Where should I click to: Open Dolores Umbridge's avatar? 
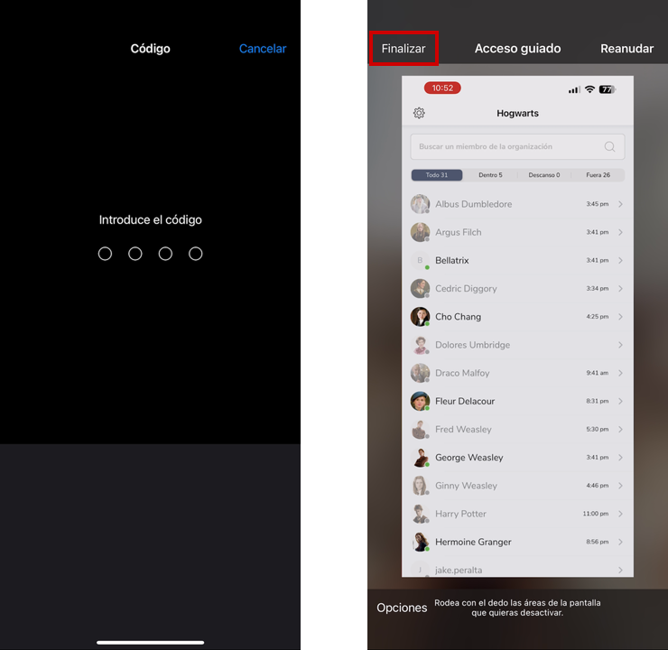click(x=420, y=345)
